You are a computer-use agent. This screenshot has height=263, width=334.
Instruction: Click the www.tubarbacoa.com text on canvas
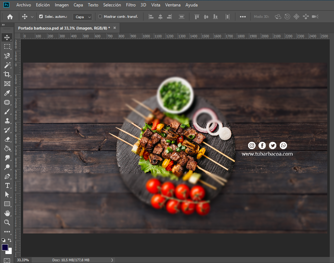click(267, 154)
